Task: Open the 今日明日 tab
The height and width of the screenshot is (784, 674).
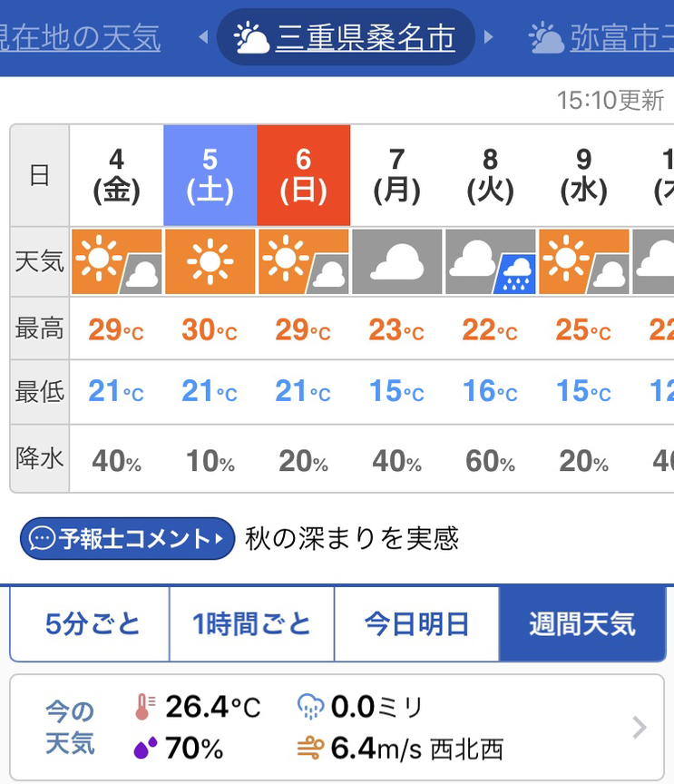Action: point(416,624)
